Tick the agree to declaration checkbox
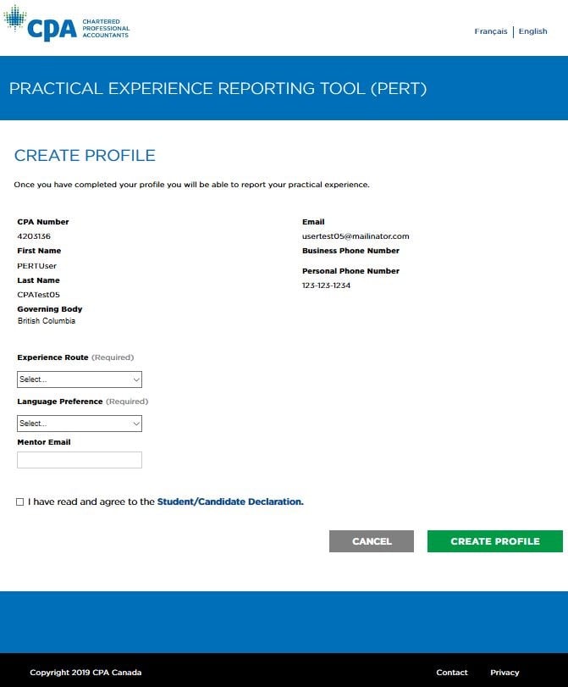568x687 pixels. 20,502
